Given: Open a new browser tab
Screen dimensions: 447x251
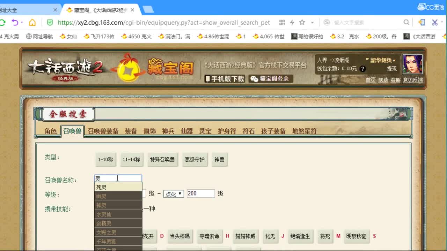Looking at the screenshot, I should (148, 10).
